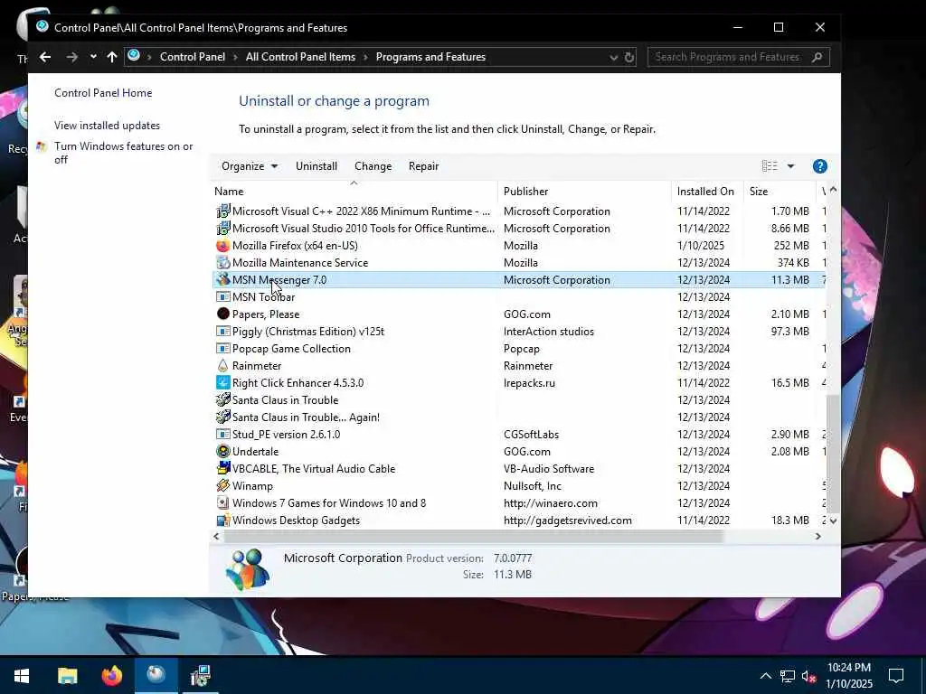Select Microsoft Visual Studio 2010 Tools entry

click(364, 229)
